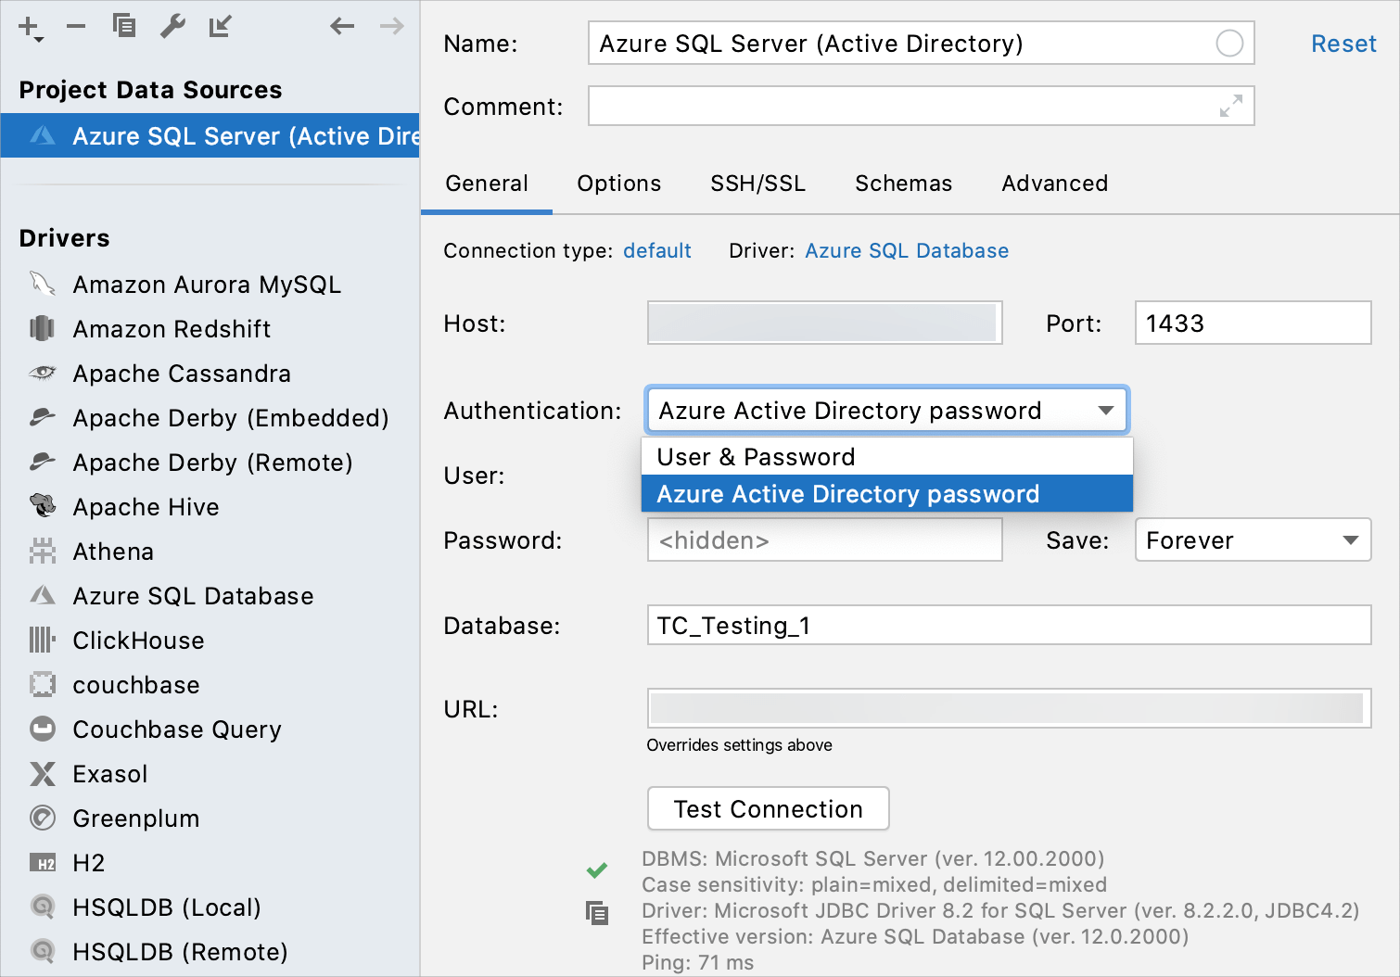Click the Name input field
1400x977 pixels.
pos(922,44)
